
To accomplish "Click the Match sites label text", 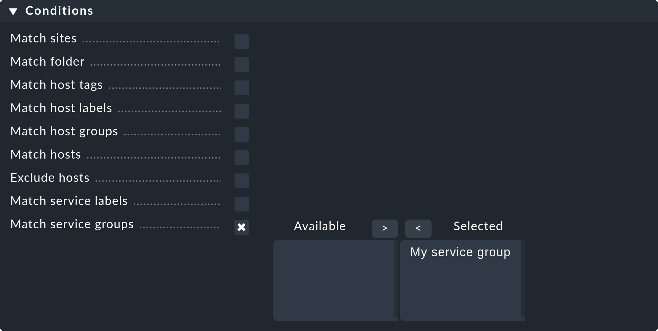I will (44, 38).
